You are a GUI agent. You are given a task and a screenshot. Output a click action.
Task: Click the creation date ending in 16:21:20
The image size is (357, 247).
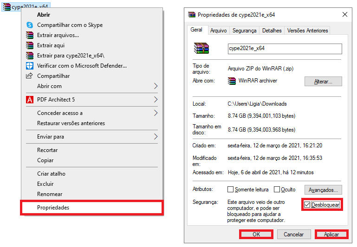tap(275, 146)
